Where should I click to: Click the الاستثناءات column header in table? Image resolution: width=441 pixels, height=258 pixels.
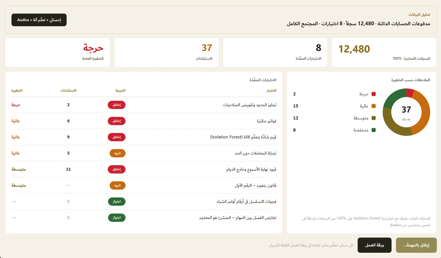pos(68,90)
